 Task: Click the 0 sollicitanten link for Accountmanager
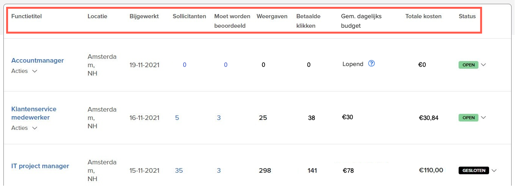coord(184,65)
